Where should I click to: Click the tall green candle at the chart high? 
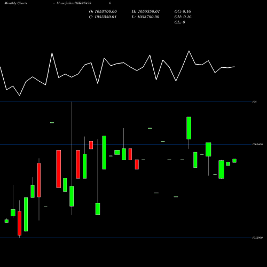[x=189, y=128]
